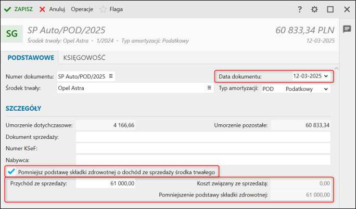Click the Pomniejszenie podstawy składki zdrowotnej value
Image resolution: width=356 pixels, height=209 pixels.
[x=301, y=195]
